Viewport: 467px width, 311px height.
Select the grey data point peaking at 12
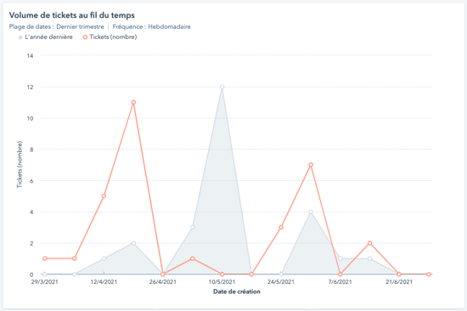click(222, 87)
